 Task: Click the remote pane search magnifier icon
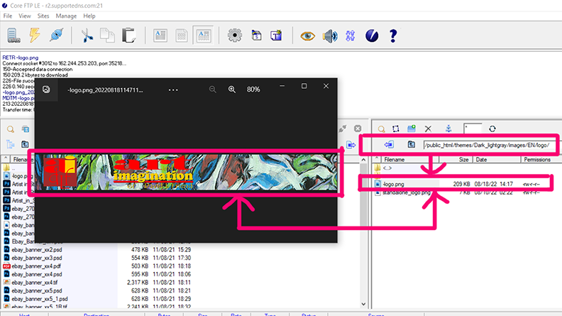pos(381,129)
